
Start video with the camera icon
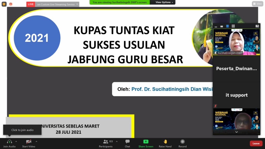coord(28,142)
